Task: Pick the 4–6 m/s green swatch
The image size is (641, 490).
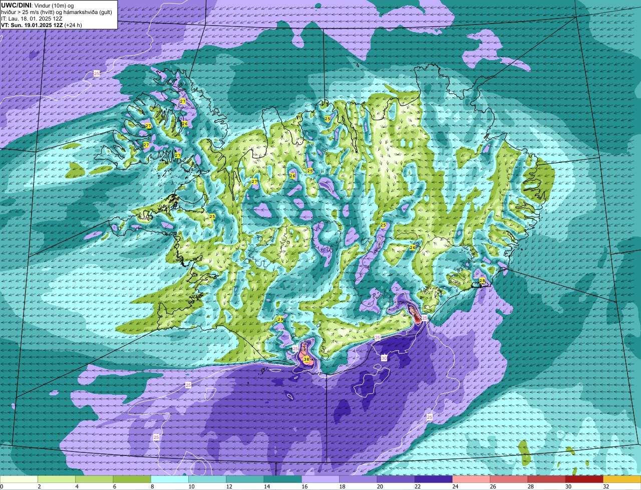Action: pyautogui.click(x=94, y=479)
